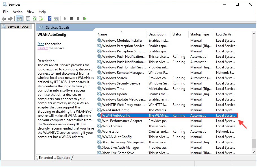The height and width of the screenshot is (167, 257).
Task: Click the Stop the service link
Action: pyautogui.click(x=41, y=44)
